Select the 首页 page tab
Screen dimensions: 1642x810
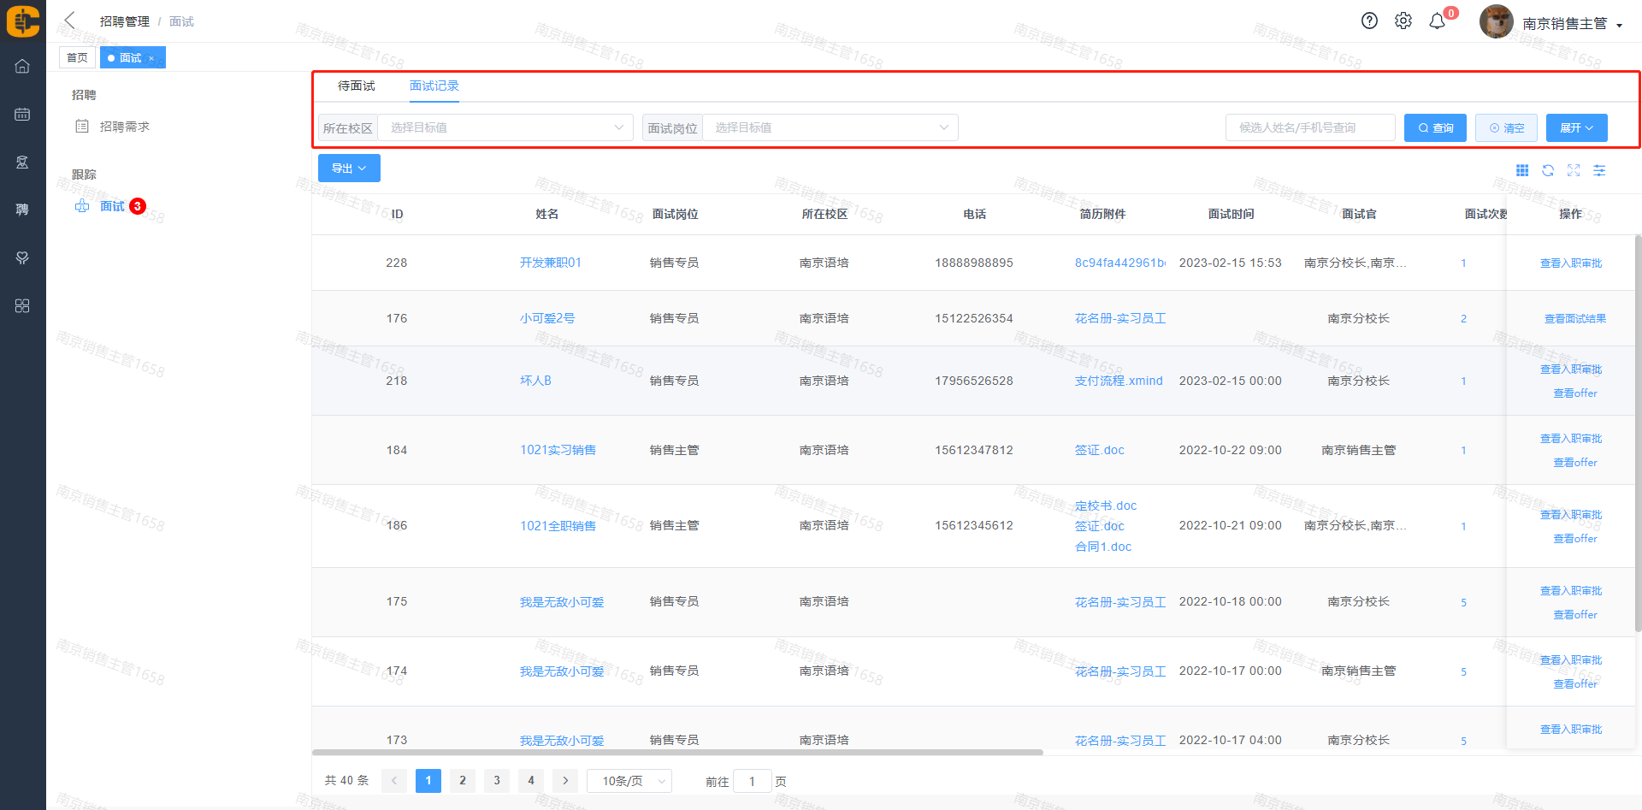click(x=77, y=57)
